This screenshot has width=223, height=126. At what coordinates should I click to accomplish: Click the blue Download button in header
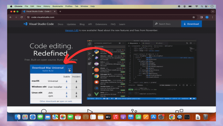pyautogui.click(x=191, y=24)
